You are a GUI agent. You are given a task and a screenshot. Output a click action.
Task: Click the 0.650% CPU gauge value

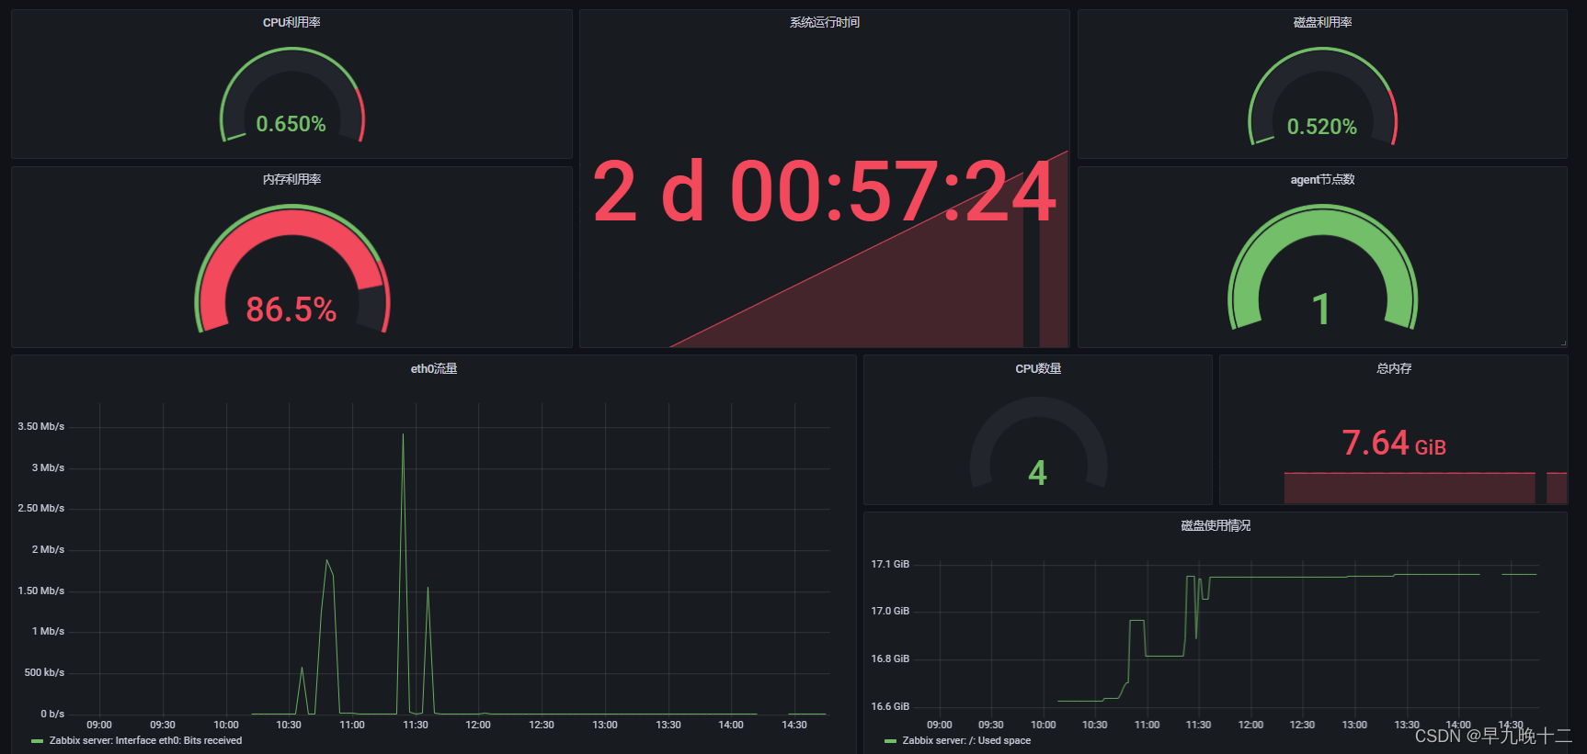(x=291, y=124)
